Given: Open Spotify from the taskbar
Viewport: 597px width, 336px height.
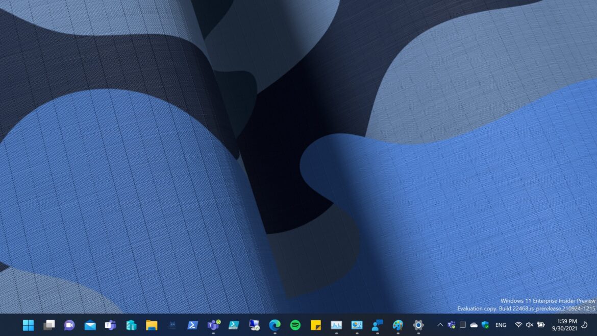Looking at the screenshot, I should pyautogui.click(x=295, y=325).
